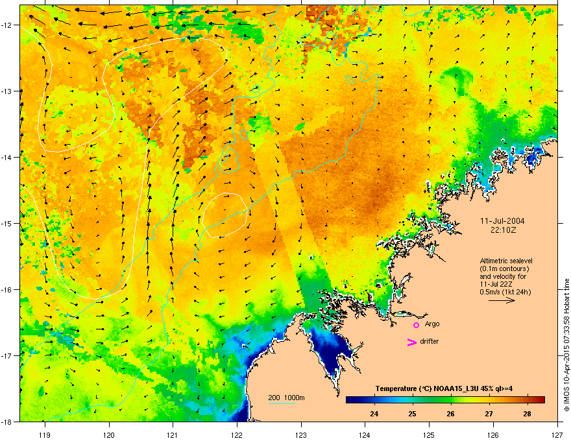Viewport: 571px width, 441px height.
Task: Click the latitude axis label -16
Action: click(x=7, y=289)
